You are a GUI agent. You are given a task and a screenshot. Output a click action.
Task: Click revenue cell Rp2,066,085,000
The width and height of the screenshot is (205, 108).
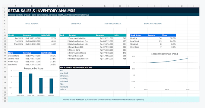pyautogui.click(x=32, y=41)
